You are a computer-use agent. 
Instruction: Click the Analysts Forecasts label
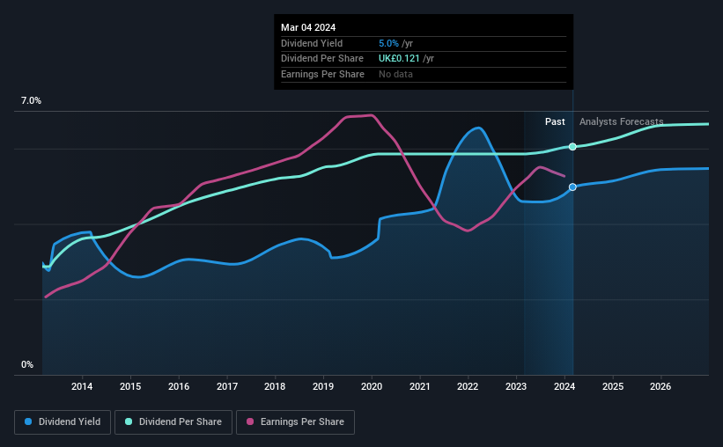(621, 121)
